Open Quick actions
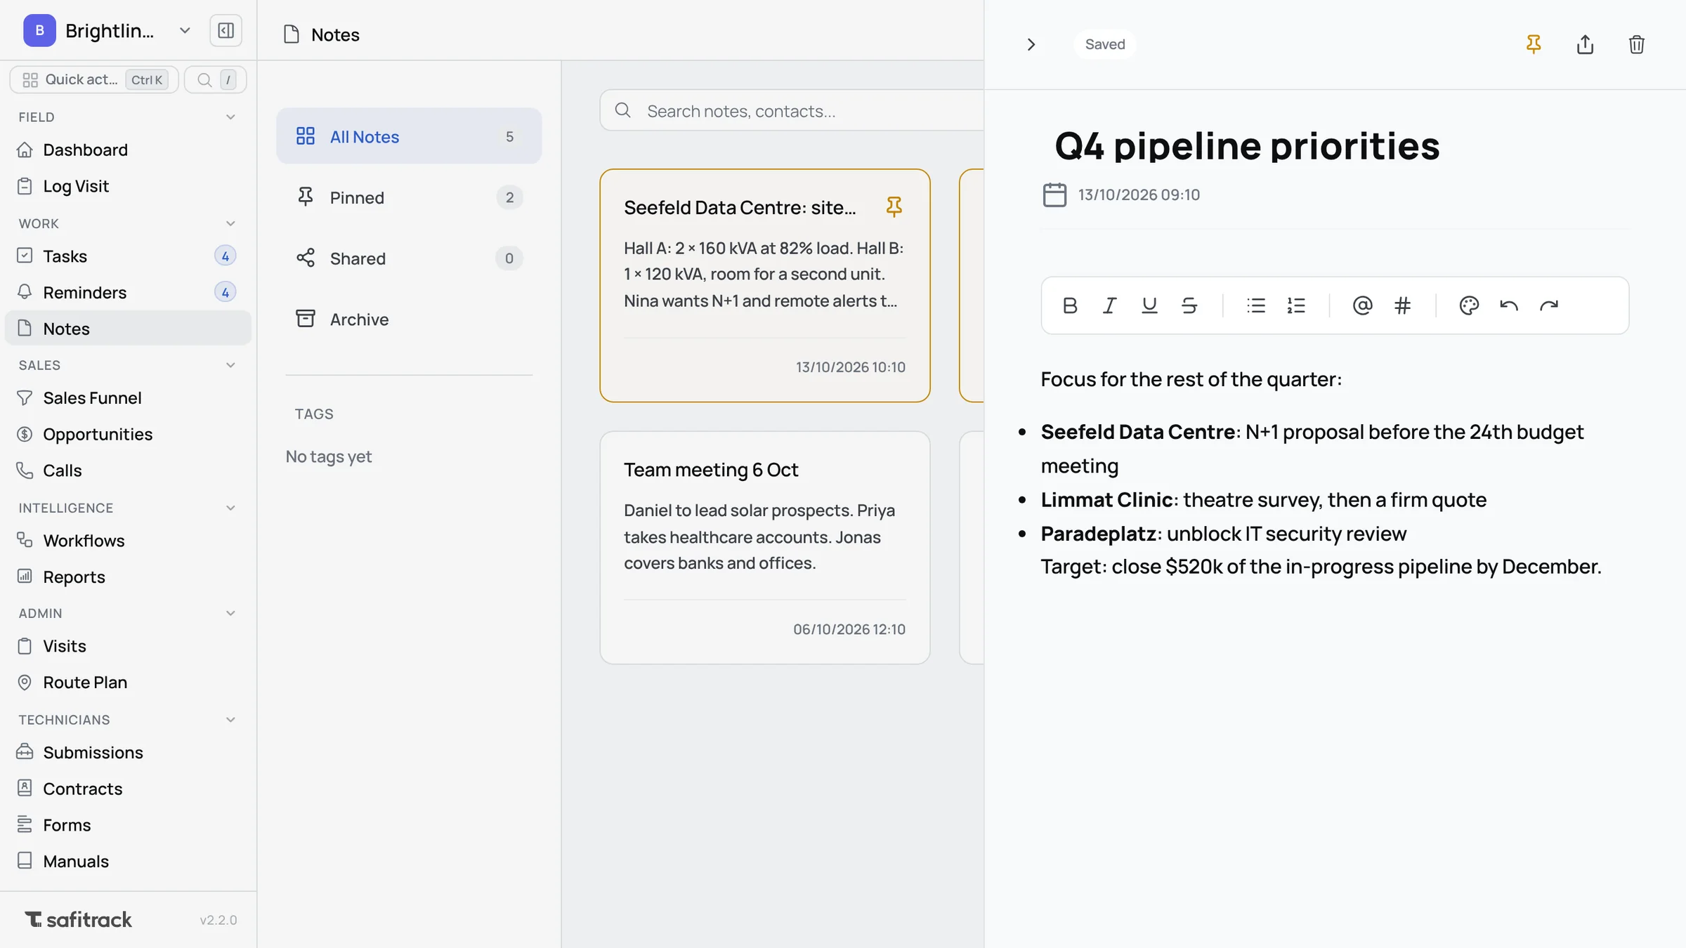 (93, 79)
